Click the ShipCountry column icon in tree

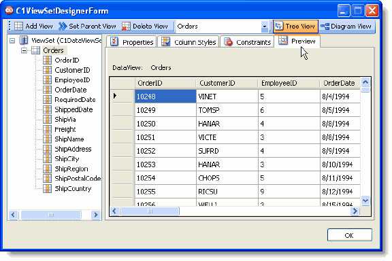[47, 188]
